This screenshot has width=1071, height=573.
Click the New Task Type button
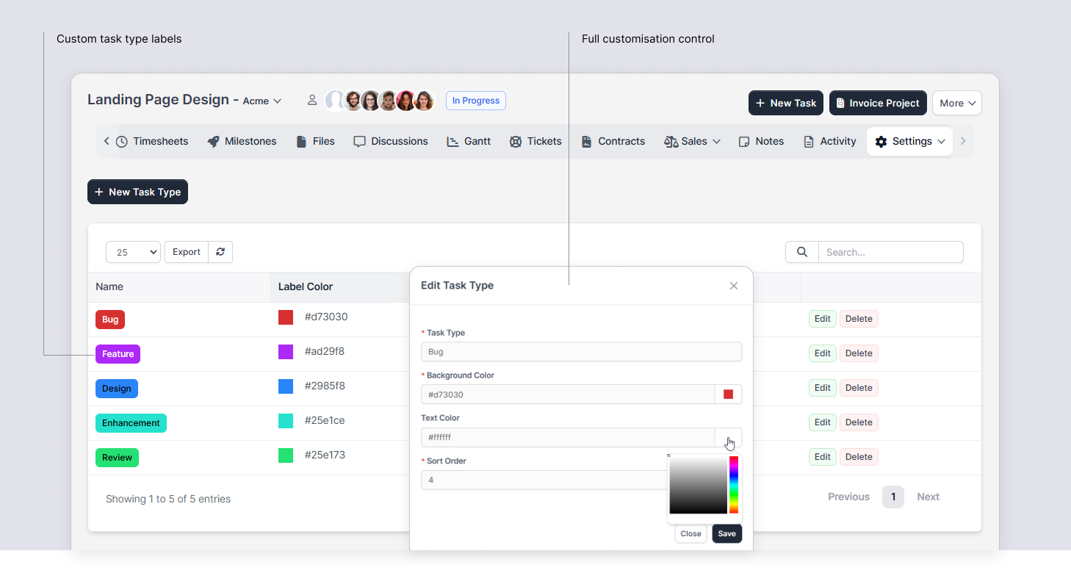137,192
